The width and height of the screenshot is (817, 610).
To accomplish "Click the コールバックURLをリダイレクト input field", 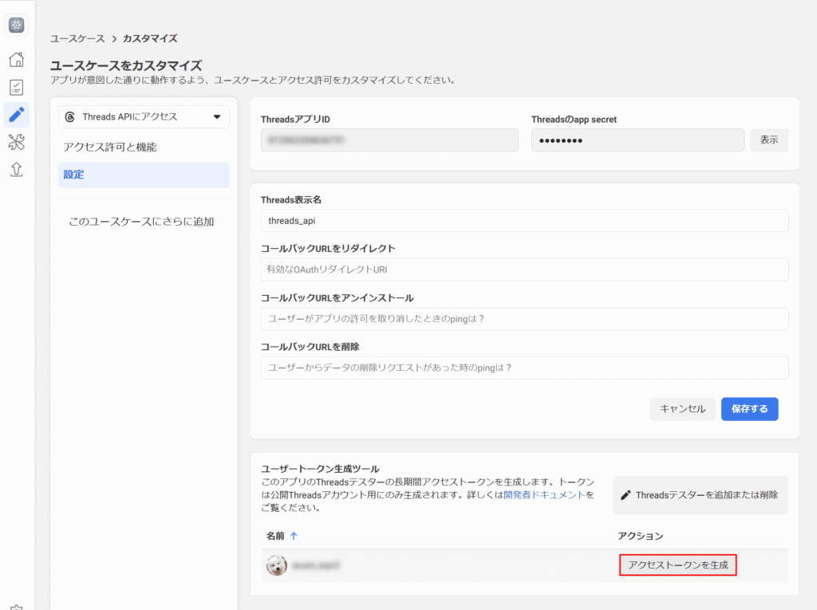I will tap(524, 270).
